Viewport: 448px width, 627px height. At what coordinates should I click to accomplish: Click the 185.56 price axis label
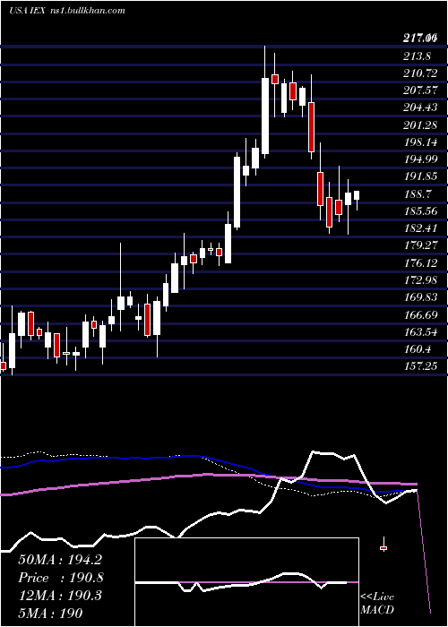[420, 211]
